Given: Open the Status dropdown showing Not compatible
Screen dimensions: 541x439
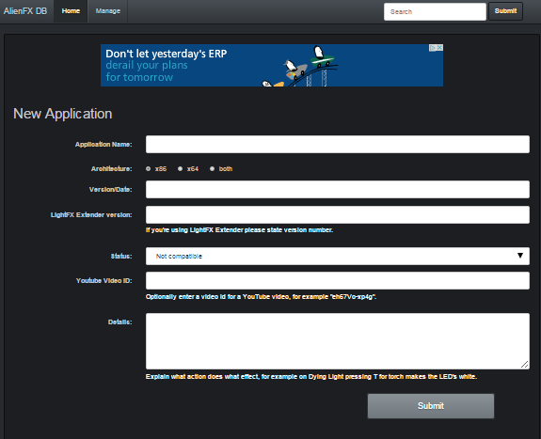Looking at the screenshot, I should 338,256.
